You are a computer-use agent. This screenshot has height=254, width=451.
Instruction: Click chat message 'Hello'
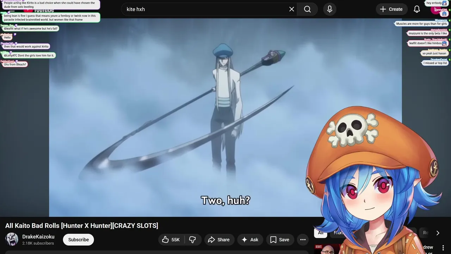(x=7, y=38)
